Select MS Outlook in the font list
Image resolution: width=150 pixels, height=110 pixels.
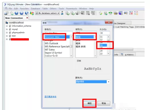[x=52, y=43]
